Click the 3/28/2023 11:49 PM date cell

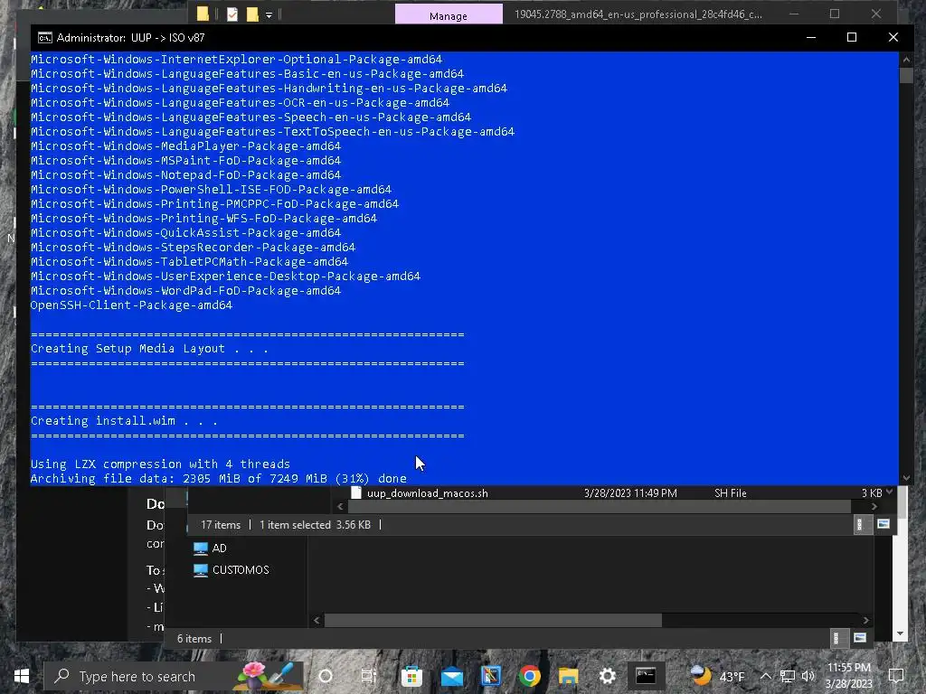[630, 492]
